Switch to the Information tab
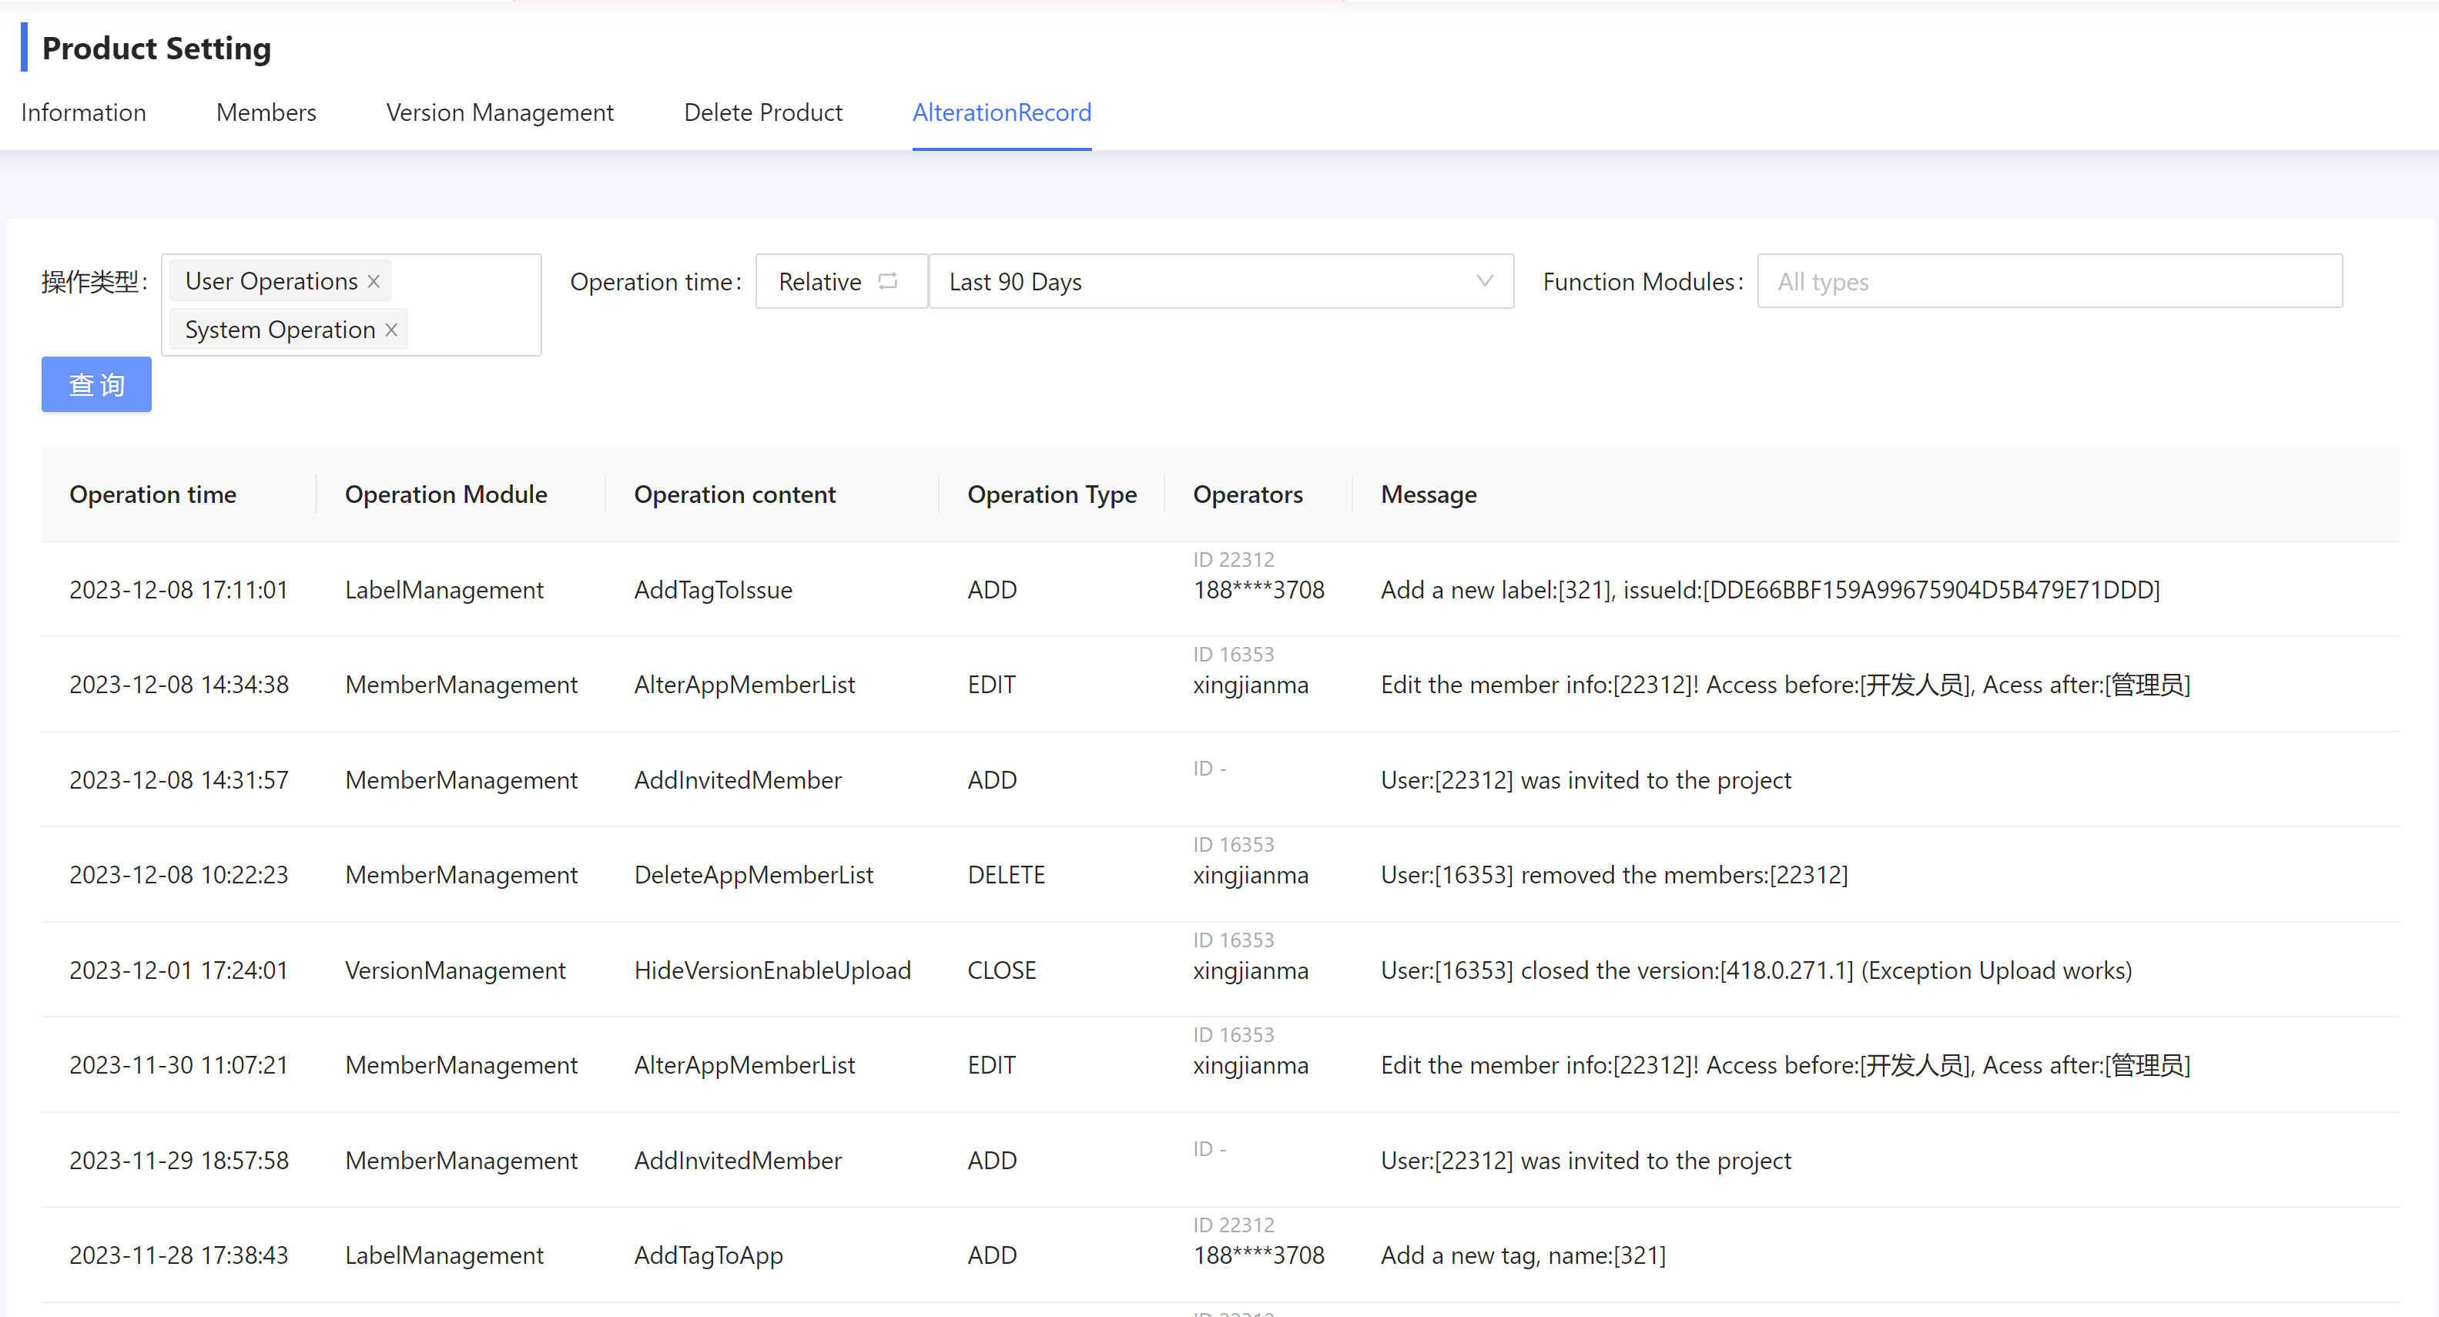 pos(83,112)
